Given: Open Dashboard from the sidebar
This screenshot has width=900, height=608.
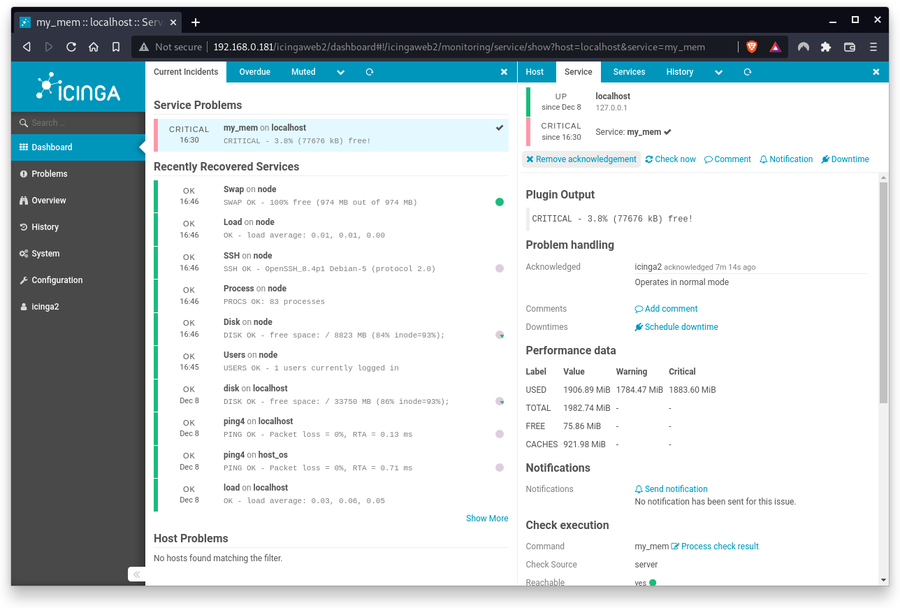Looking at the screenshot, I should [x=52, y=147].
